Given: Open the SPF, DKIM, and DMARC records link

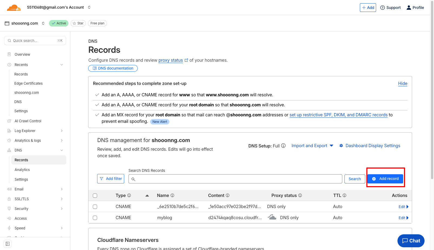Looking at the screenshot, I should 338,115.
